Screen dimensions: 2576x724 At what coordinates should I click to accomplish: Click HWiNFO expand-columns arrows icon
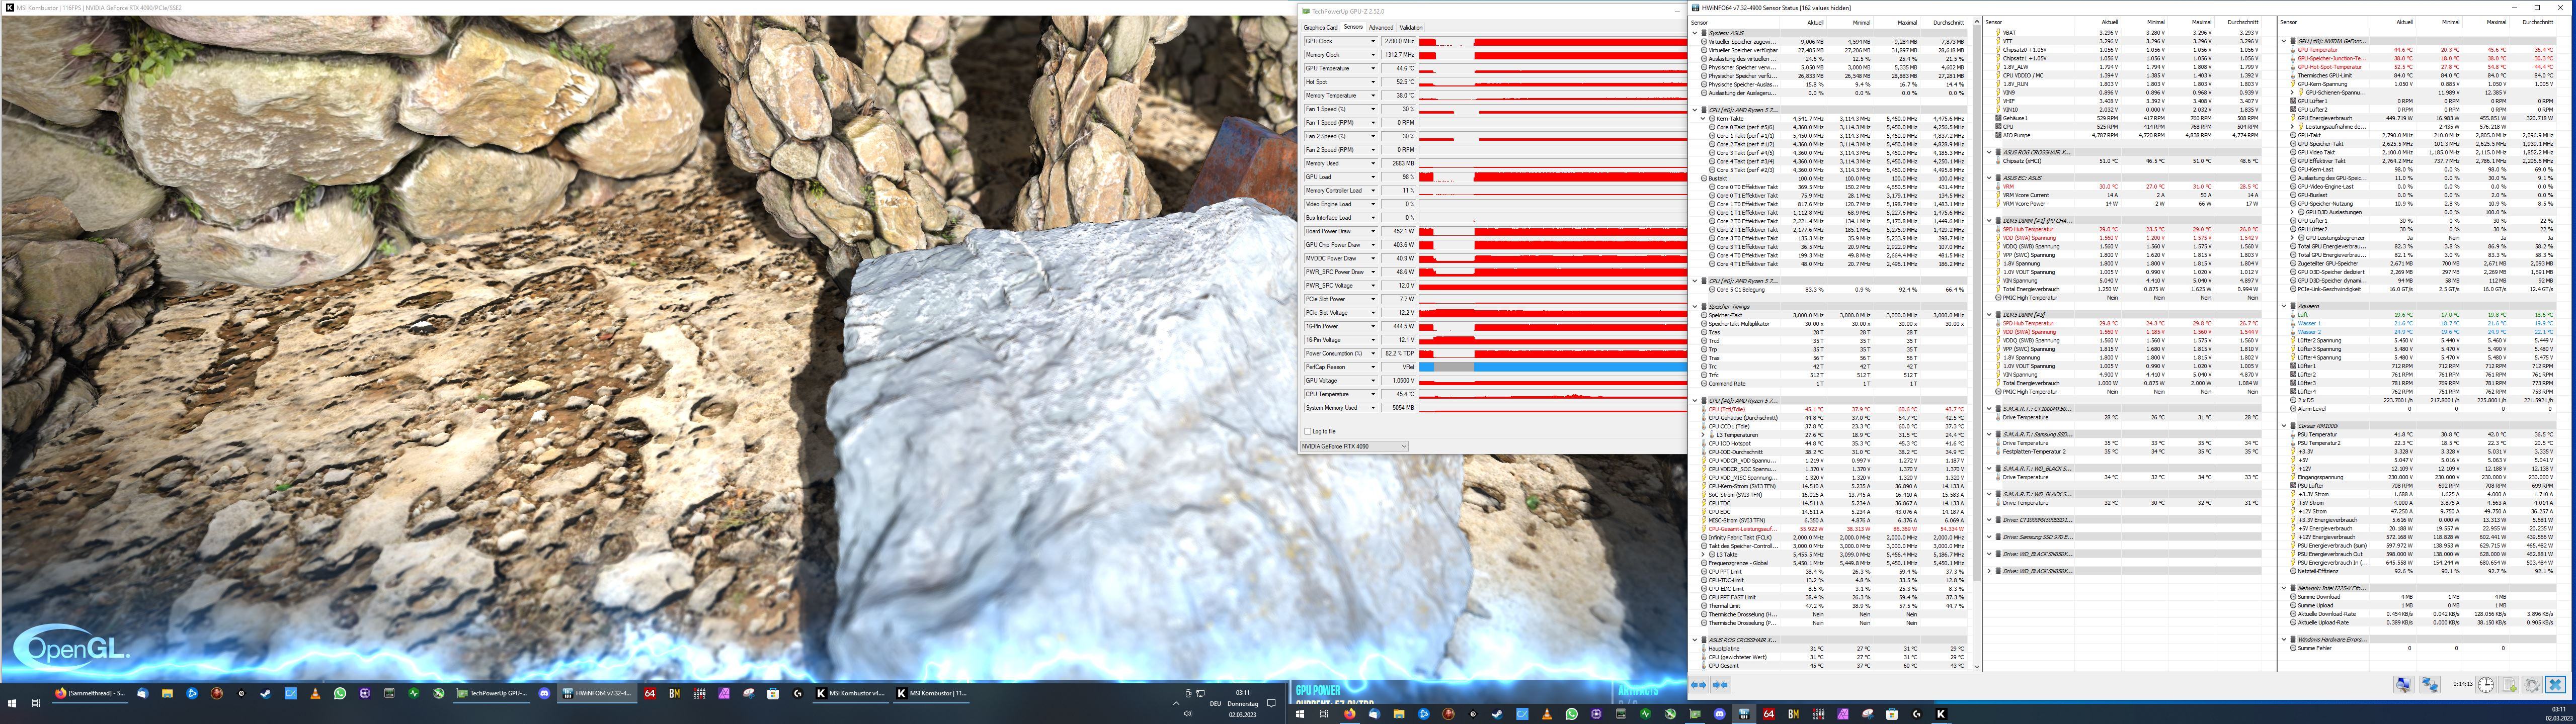click(x=1698, y=685)
